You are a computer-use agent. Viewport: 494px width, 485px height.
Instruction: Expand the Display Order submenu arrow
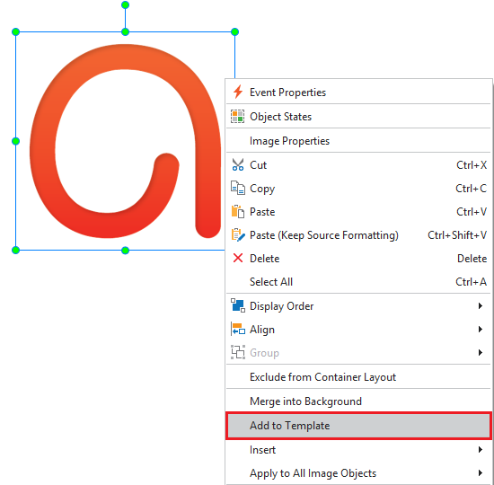481,305
